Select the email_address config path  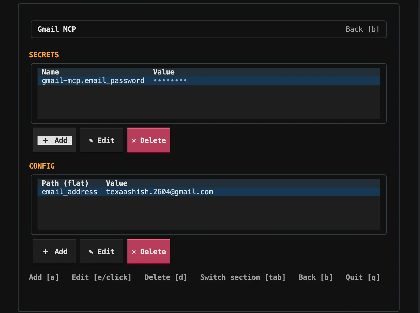click(x=69, y=192)
